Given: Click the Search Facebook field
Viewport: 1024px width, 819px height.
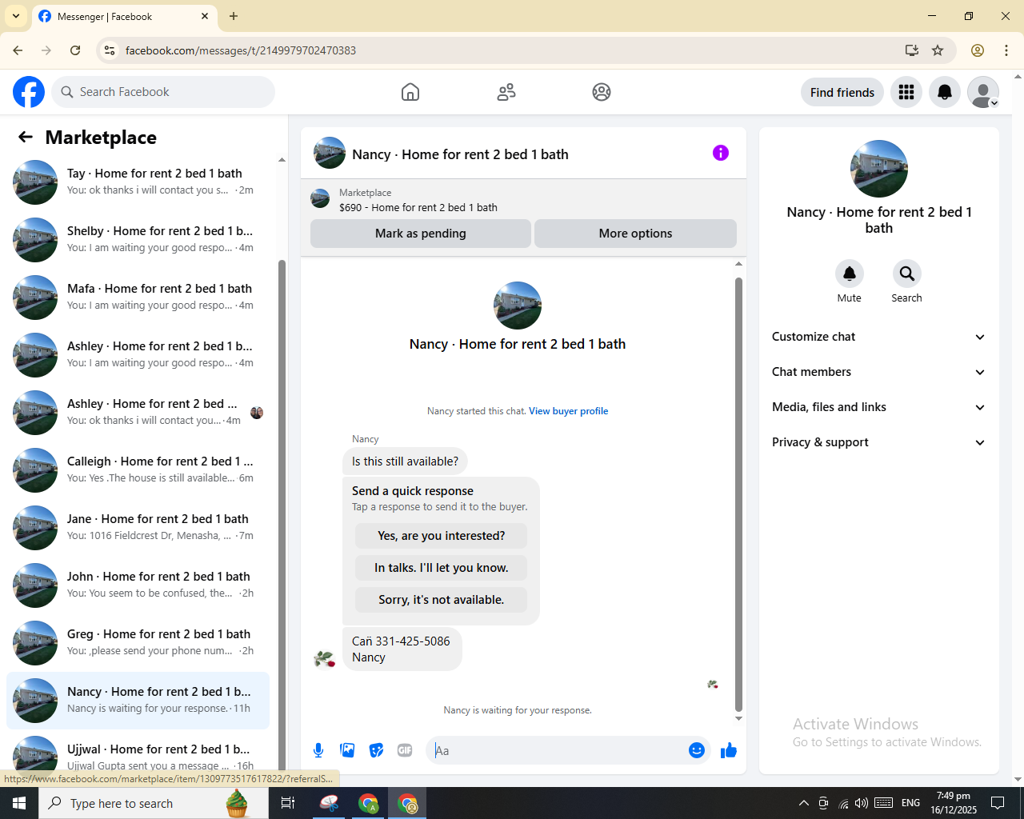Looking at the screenshot, I should (x=163, y=92).
